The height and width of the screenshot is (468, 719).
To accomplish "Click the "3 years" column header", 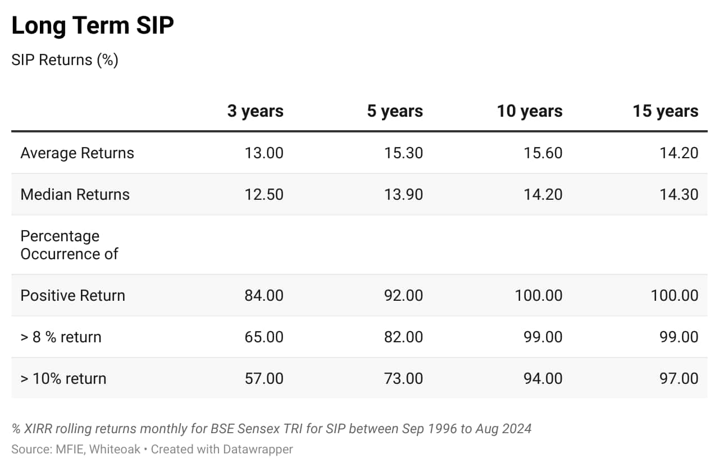I will [x=255, y=111].
